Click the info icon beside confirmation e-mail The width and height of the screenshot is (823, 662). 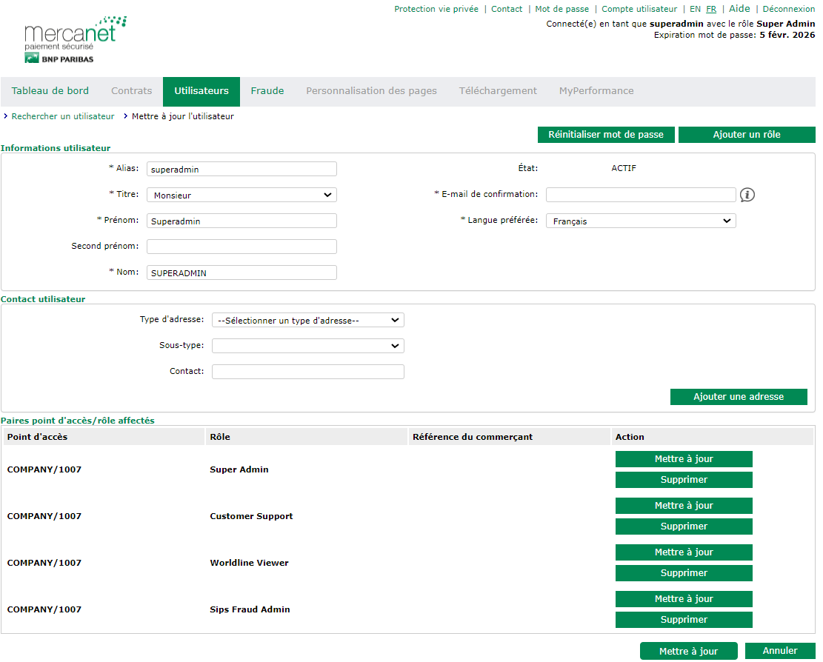747,195
